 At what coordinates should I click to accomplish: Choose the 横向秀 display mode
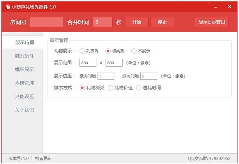[115, 51]
